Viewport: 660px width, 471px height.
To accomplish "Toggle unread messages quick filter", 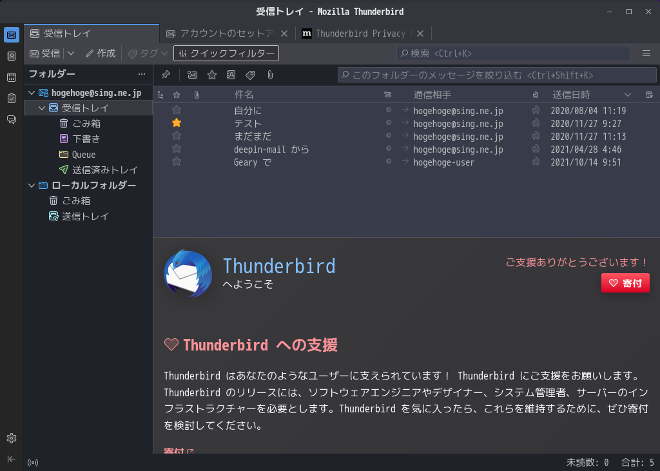I will [192, 75].
